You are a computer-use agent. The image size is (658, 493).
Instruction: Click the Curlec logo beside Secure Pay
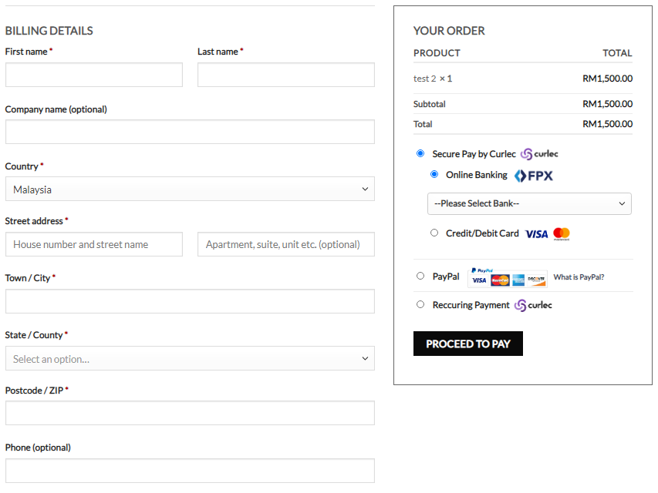point(539,154)
